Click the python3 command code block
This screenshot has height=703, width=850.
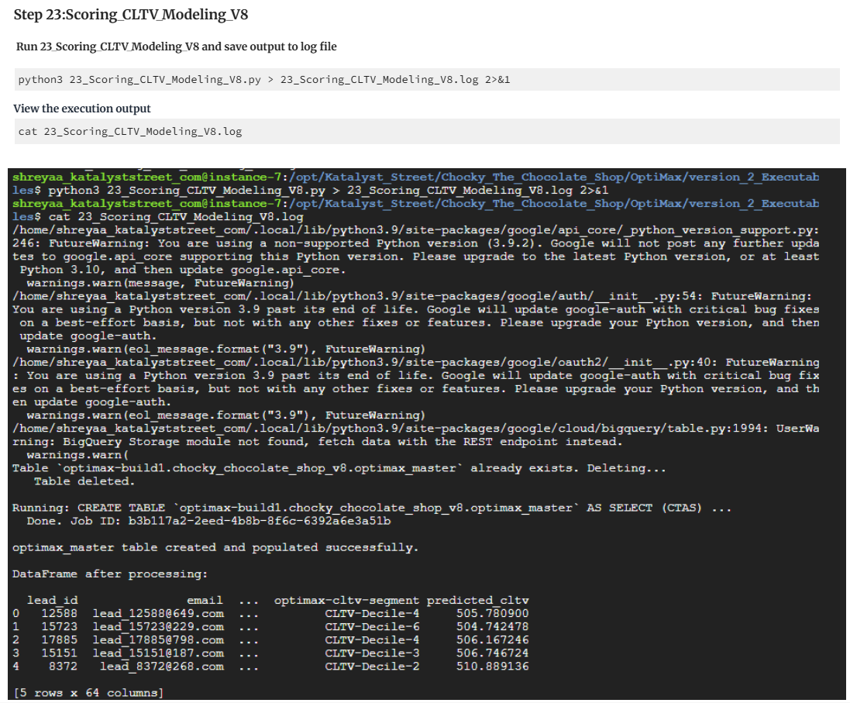tap(427, 80)
